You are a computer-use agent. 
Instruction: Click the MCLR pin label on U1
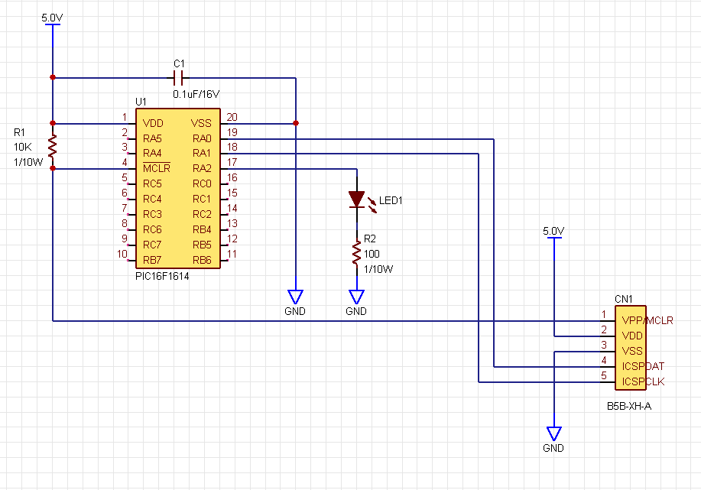(156, 168)
